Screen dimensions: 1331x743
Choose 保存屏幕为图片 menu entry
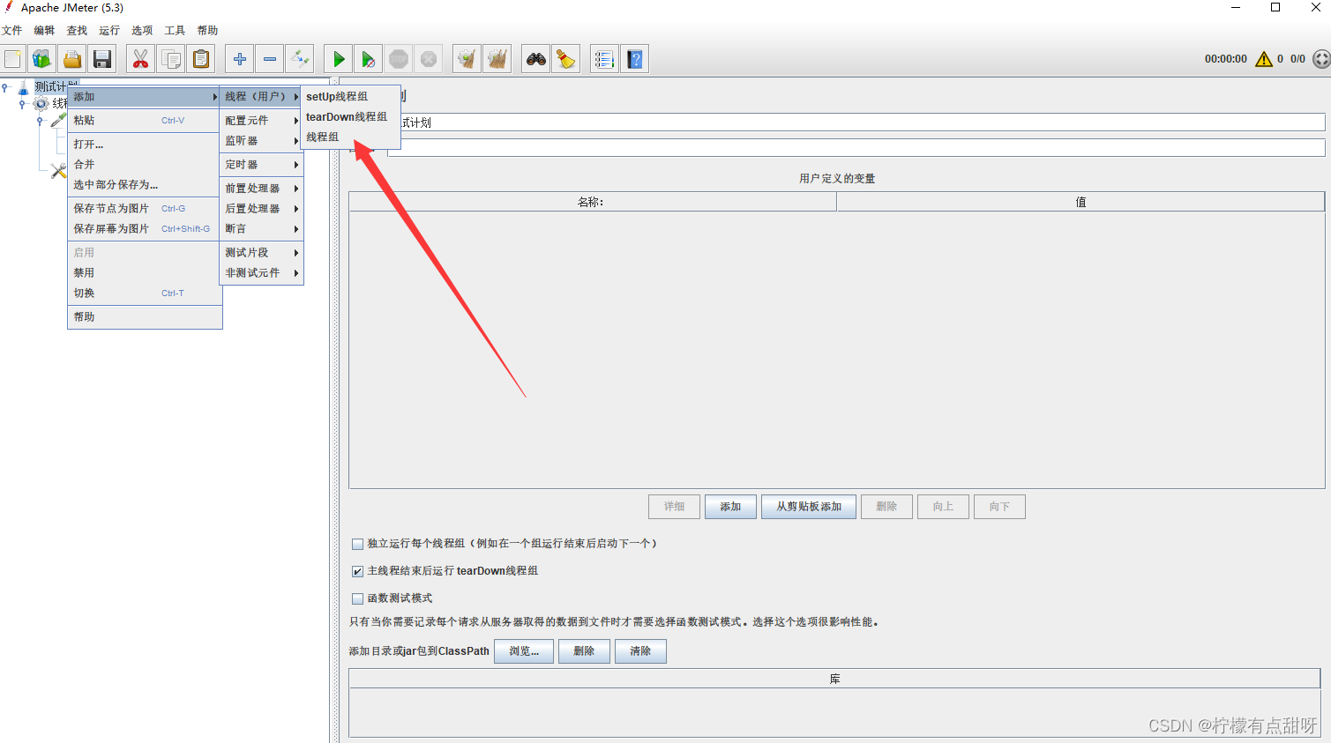pos(145,229)
